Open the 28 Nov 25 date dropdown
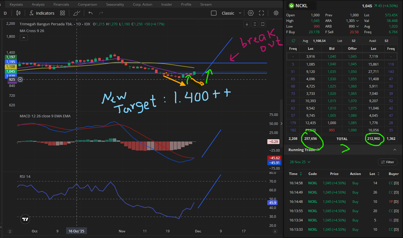The height and width of the screenshot is (238, 403). (x=300, y=162)
